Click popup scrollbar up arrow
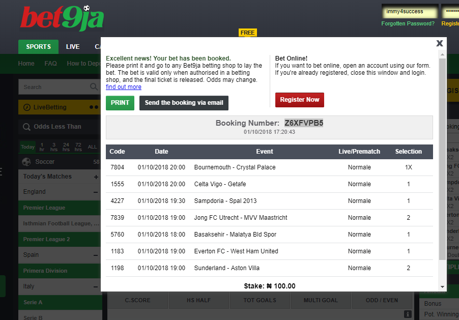 click(x=442, y=54)
